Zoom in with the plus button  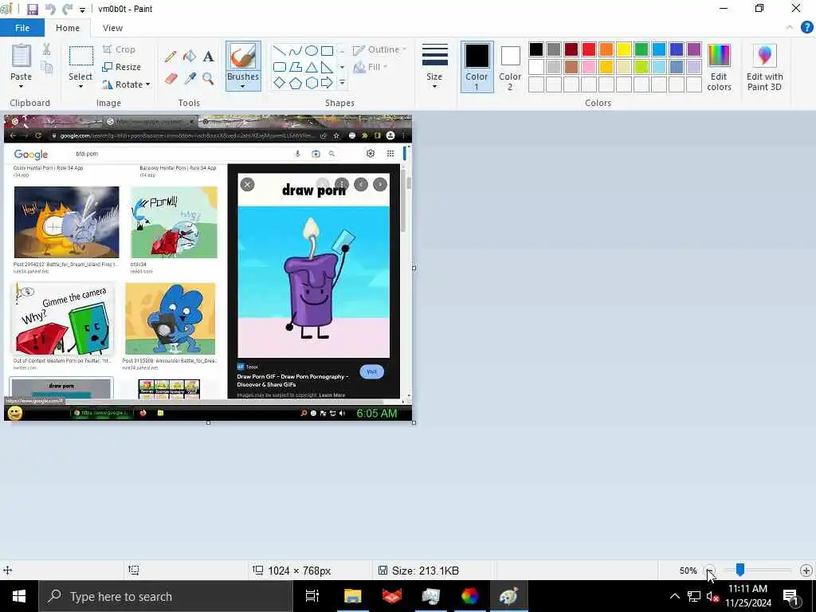806,571
